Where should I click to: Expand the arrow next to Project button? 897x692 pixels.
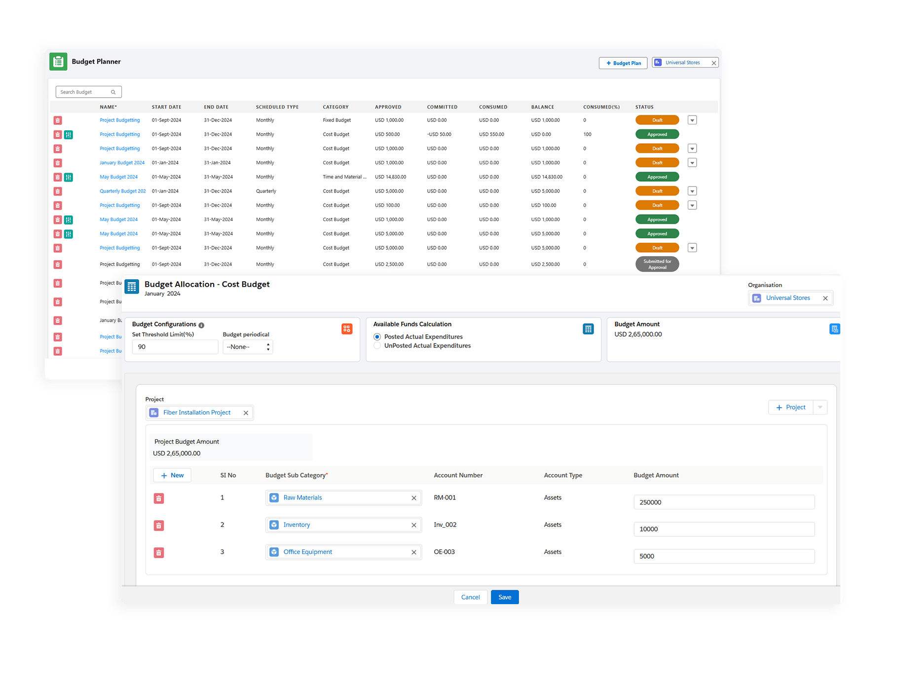coord(820,407)
